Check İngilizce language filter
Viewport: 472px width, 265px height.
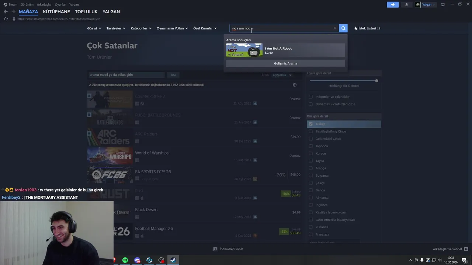tap(310, 205)
